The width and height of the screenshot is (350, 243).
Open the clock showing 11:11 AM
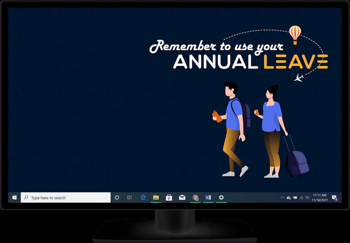tap(319, 197)
